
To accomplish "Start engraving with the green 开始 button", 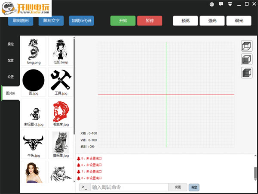I will tap(123, 21).
